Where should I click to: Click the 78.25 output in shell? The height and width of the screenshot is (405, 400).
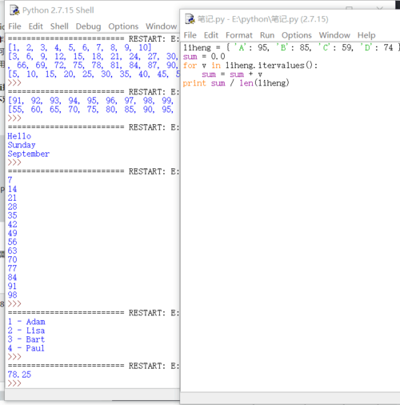[19, 375]
